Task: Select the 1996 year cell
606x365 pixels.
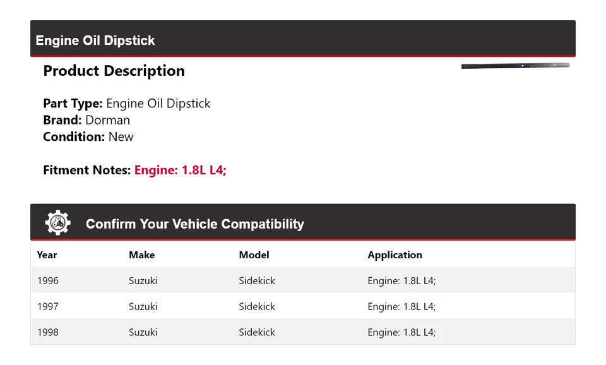Action: pos(47,280)
